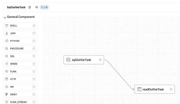This screenshot has height=104, width=180.
Task: Click the FLINK component icon
Action: 7,71
